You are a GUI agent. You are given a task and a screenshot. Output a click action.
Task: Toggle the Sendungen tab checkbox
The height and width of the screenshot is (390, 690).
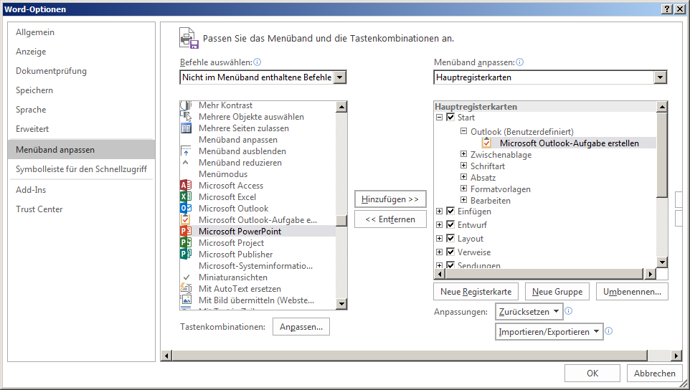450,265
